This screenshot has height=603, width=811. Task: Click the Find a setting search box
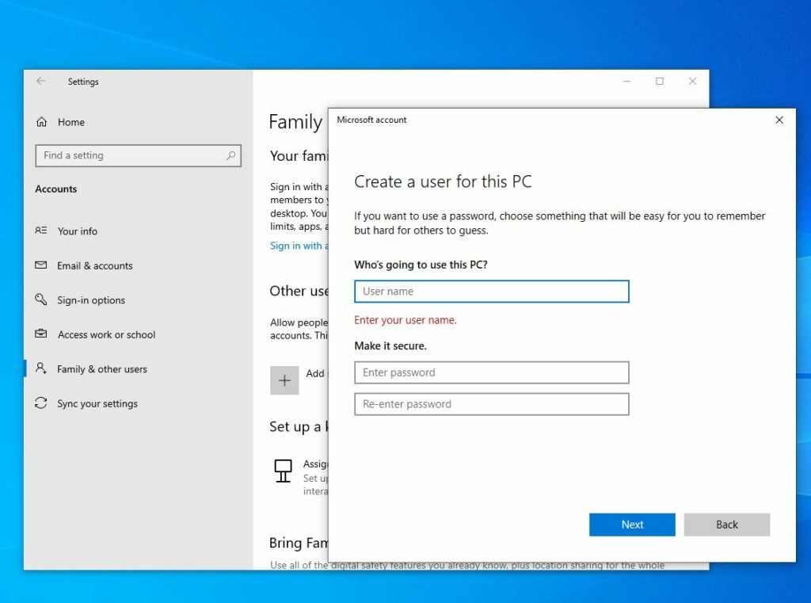coord(138,155)
